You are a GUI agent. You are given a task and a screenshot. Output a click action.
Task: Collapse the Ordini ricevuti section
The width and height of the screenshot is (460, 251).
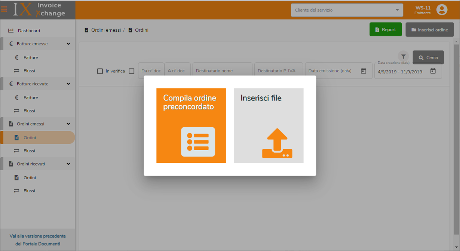tap(68, 164)
